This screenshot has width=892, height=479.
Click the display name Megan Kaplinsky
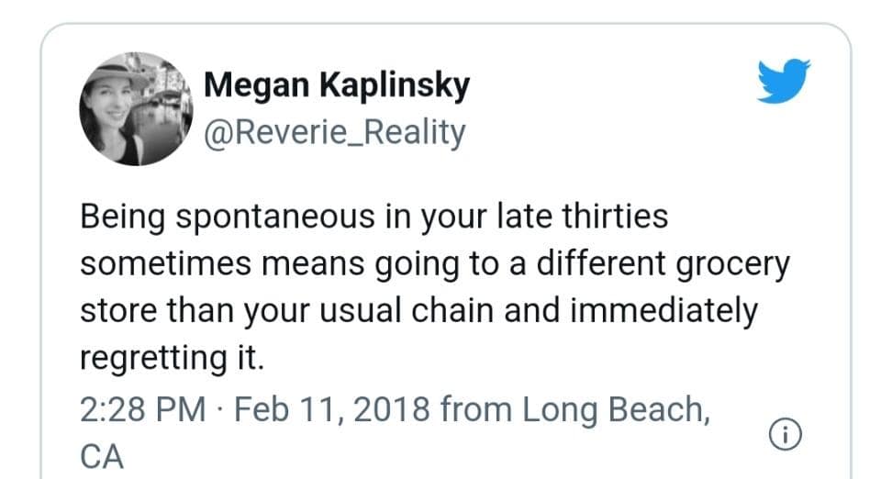[336, 86]
